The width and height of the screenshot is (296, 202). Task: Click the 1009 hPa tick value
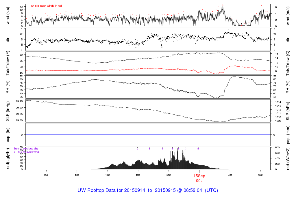[x=278, y=121]
